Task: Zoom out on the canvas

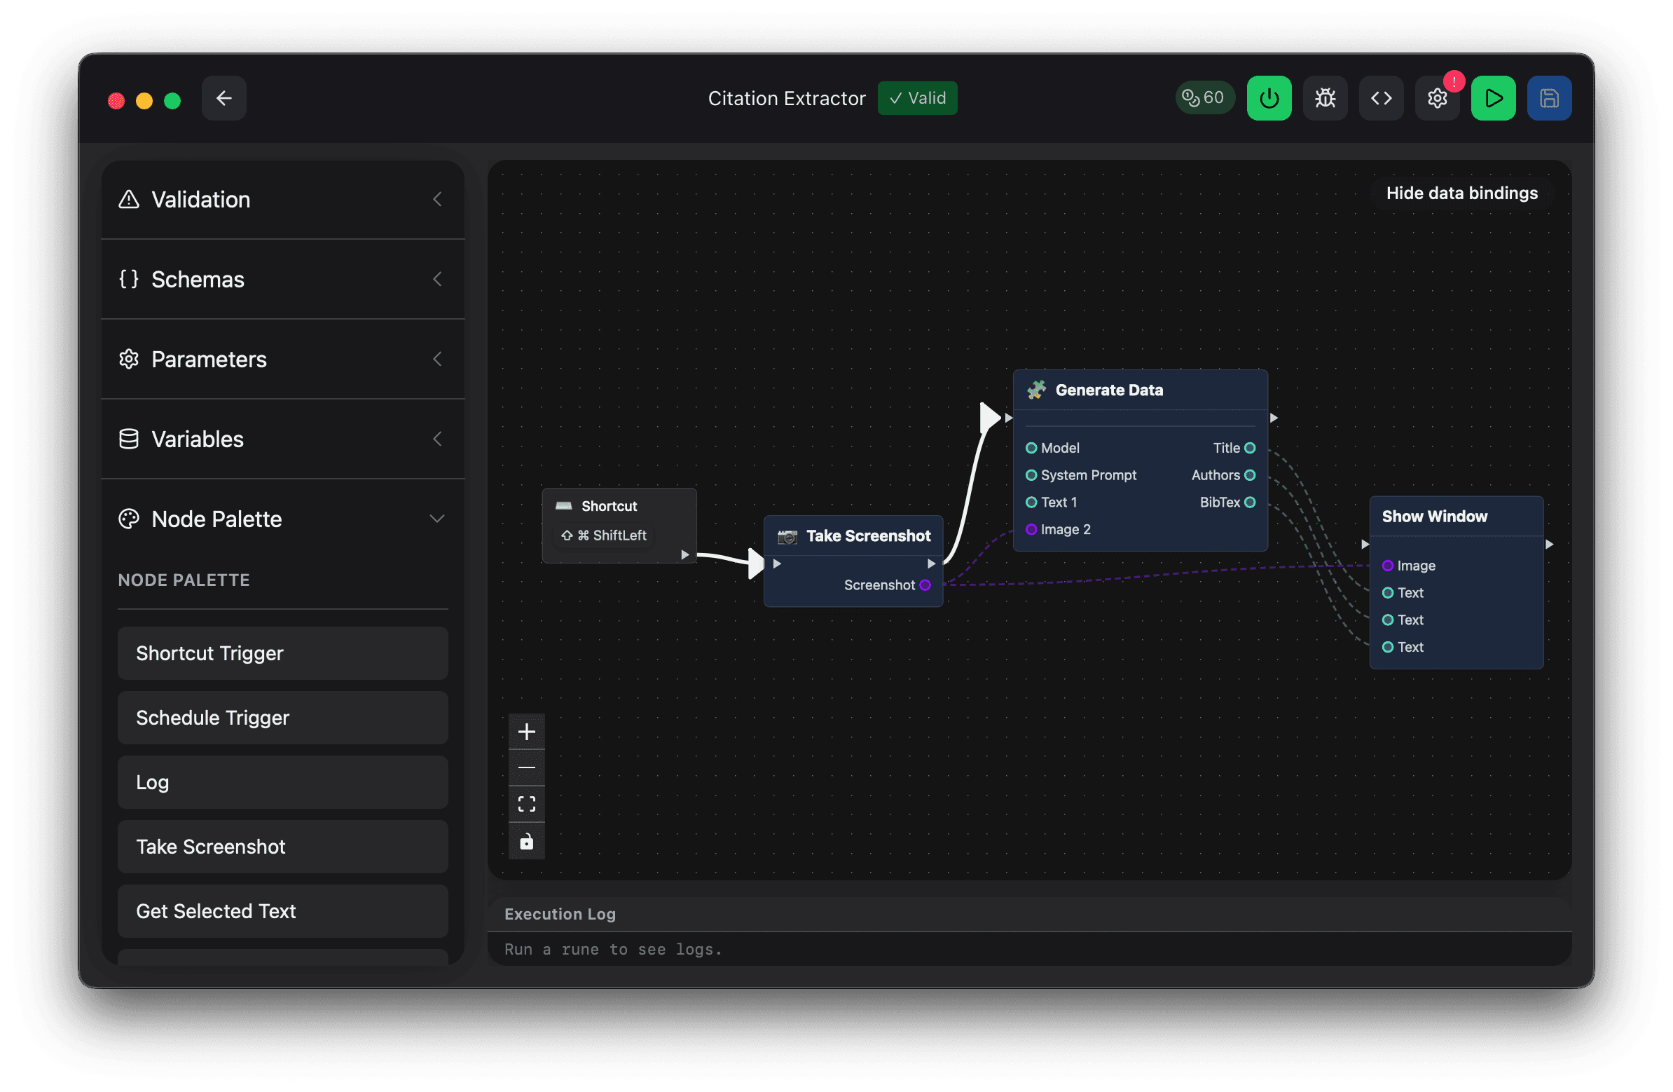Action: click(527, 768)
